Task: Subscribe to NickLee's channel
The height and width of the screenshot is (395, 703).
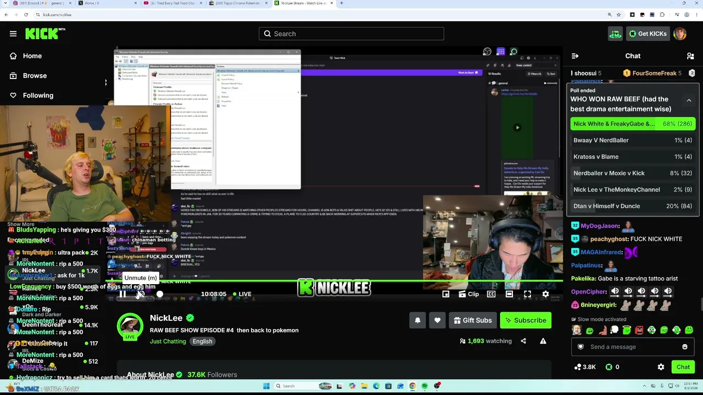Action: pyautogui.click(x=526, y=320)
